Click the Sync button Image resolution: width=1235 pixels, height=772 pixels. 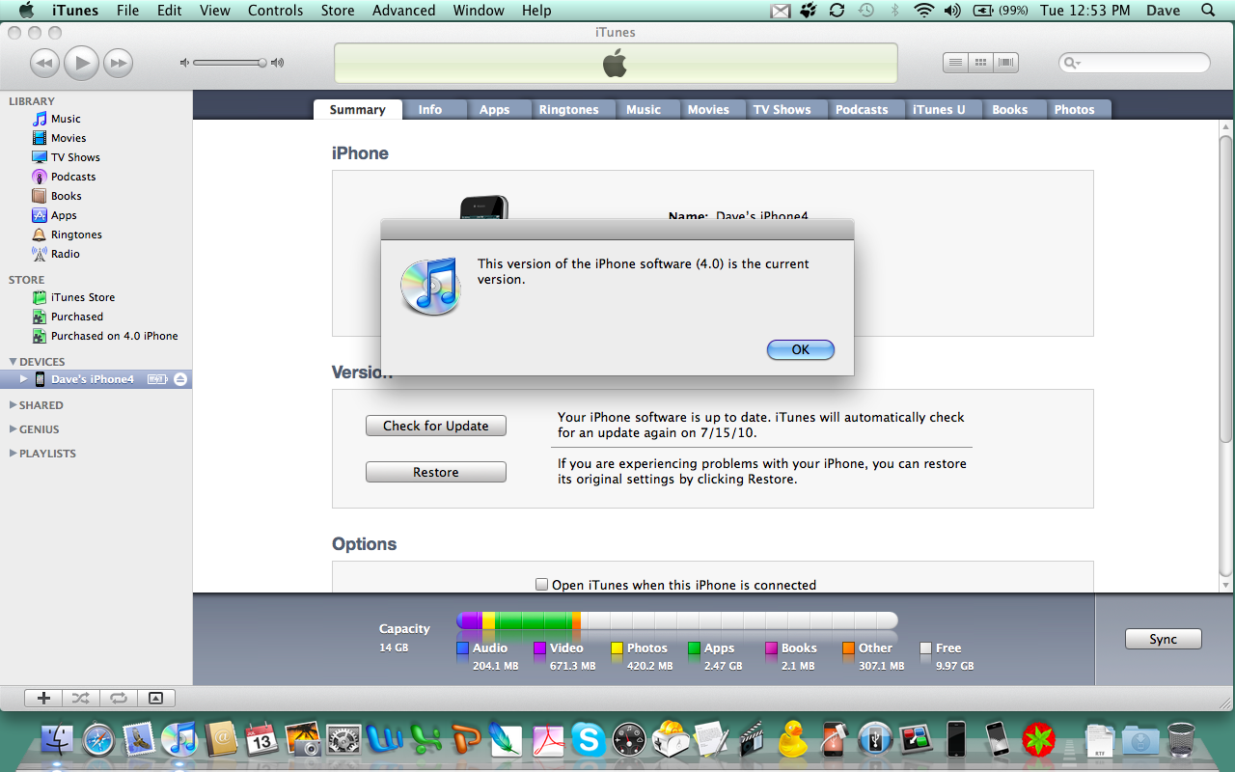point(1164,639)
